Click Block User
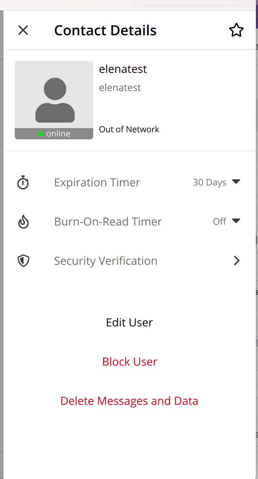This screenshot has height=479, width=258. [130, 362]
